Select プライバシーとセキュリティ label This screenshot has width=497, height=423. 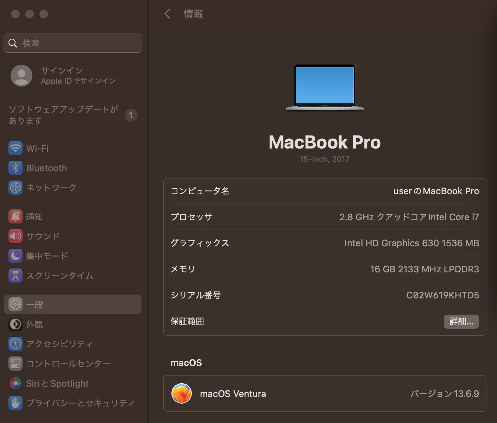click(81, 403)
